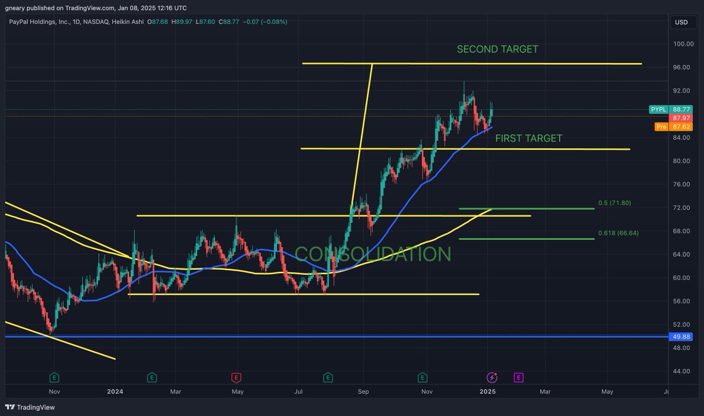Click the 0.618 (66.64) Fibonacci label
The image size is (704, 416).
click(x=618, y=233)
